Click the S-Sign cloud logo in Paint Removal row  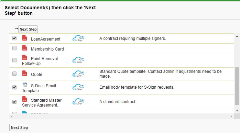coord(78,60)
